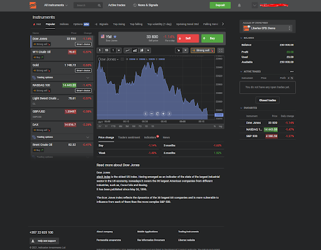This screenshot has width=321, height=250.
Task: Select the line chart type icon
Action: pos(127,50)
